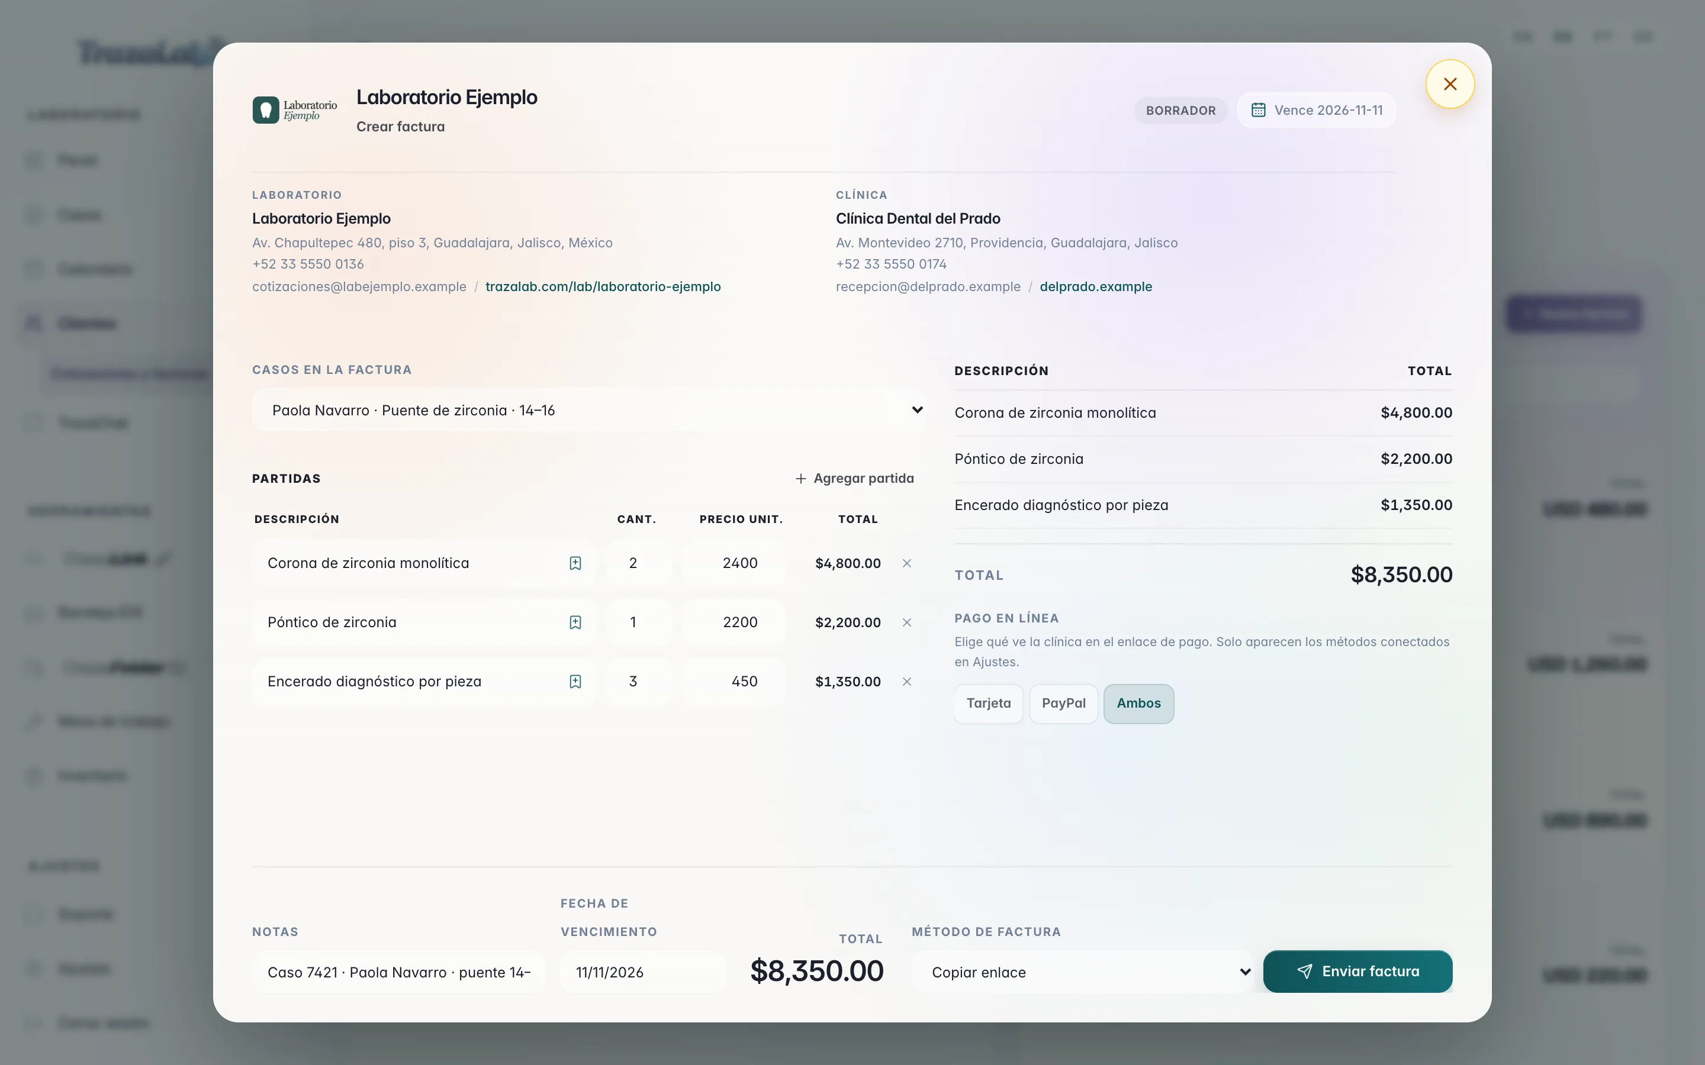Edit description Encerado diagnóstico por pieza field
The width and height of the screenshot is (1705, 1065).
[424, 681]
